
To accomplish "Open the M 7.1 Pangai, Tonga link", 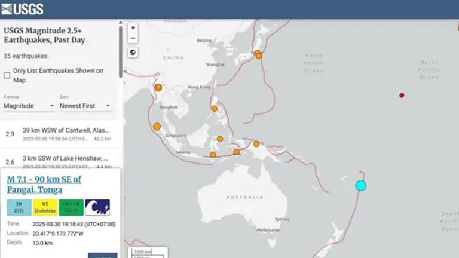I will [44, 184].
